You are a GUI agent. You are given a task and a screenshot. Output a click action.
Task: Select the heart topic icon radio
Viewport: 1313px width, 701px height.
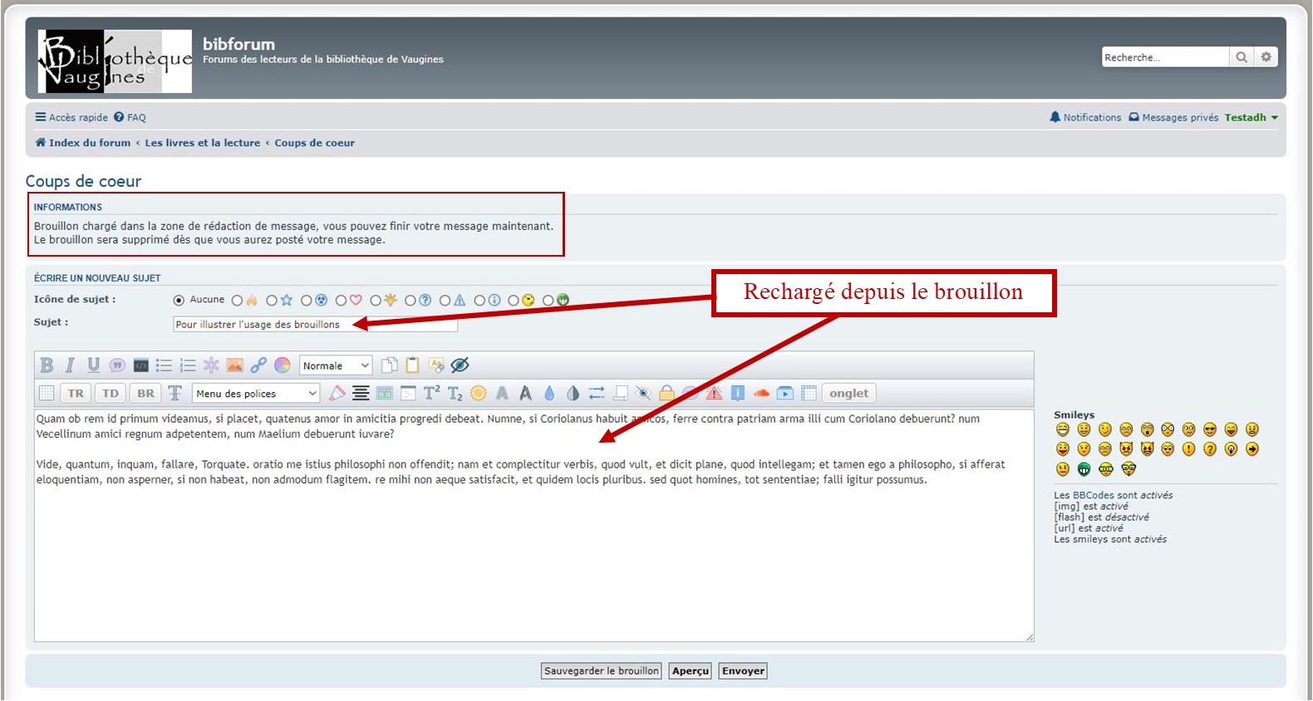(341, 301)
